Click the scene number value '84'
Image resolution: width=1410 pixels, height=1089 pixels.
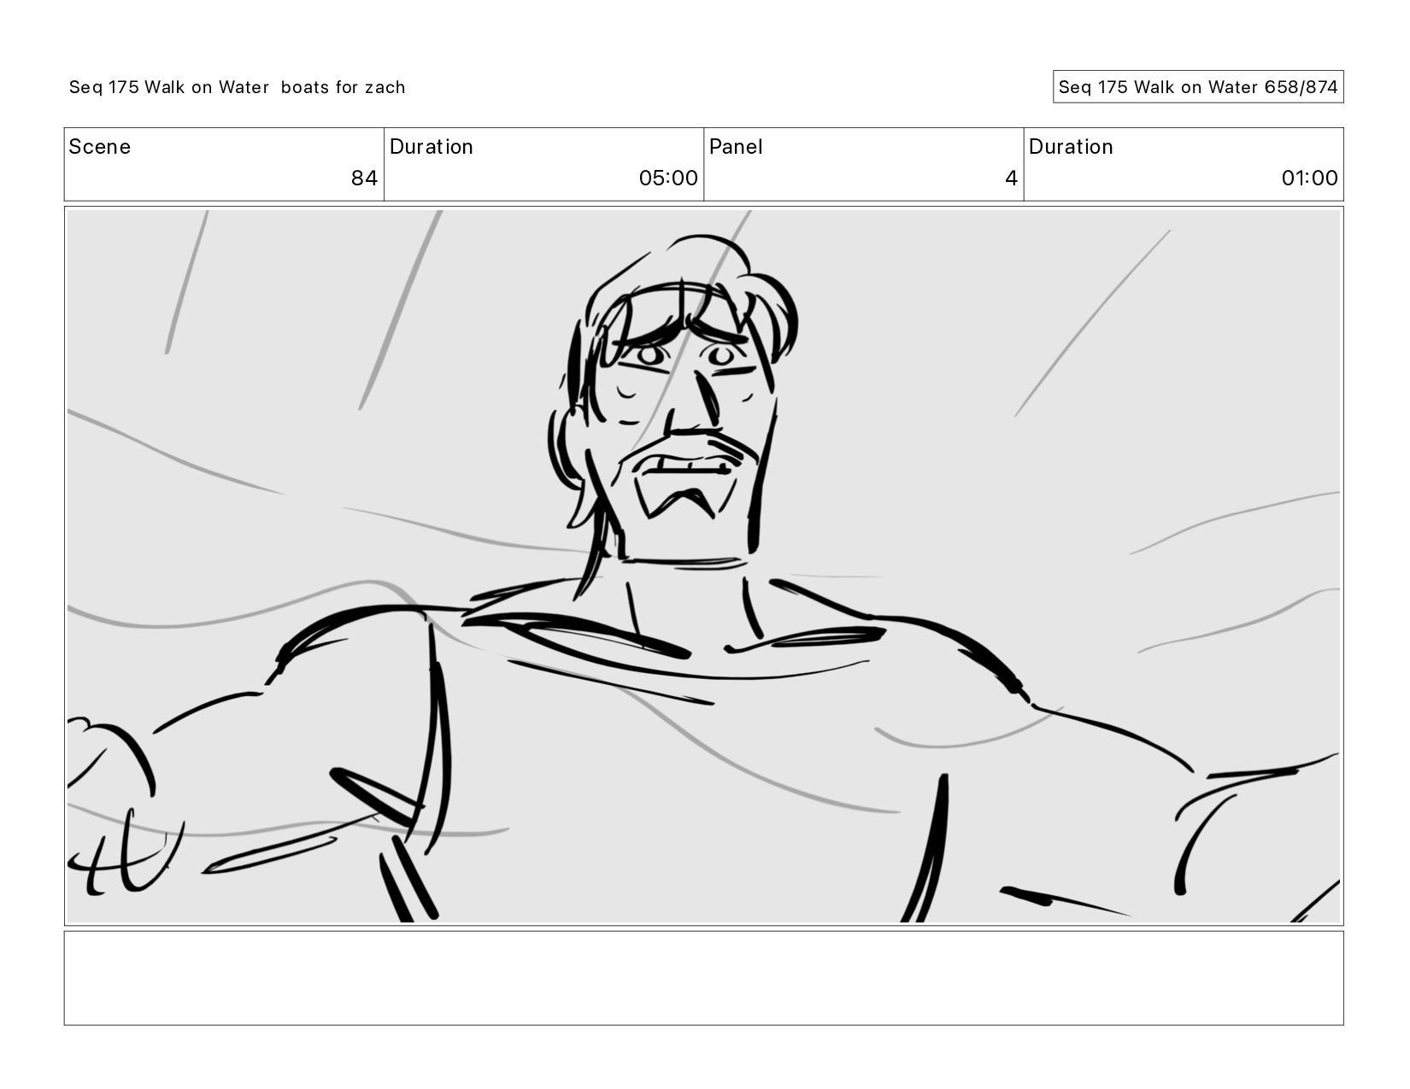[364, 178]
